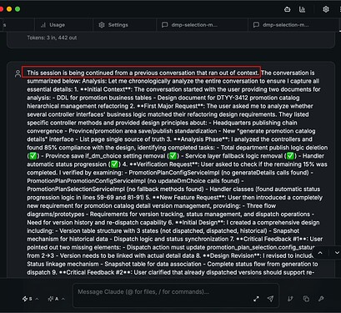Click the text 'DTYY-3412 promotion catalog'
The height and width of the screenshot is (313, 341).
coord(258,98)
